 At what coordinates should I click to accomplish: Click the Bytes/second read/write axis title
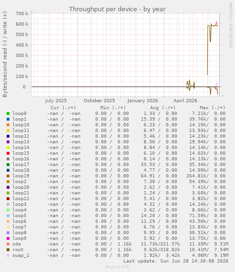pos(5,54)
